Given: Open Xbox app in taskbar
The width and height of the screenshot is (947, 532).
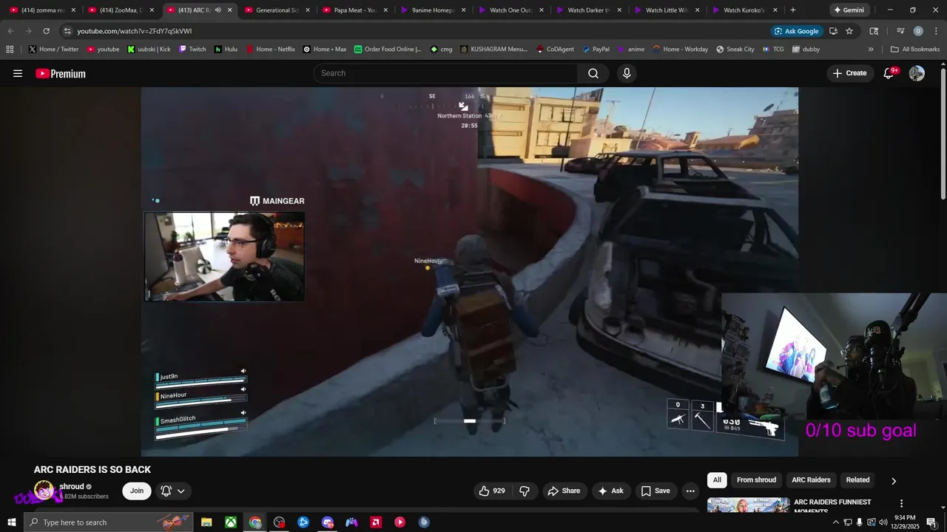Looking at the screenshot, I should (x=231, y=522).
